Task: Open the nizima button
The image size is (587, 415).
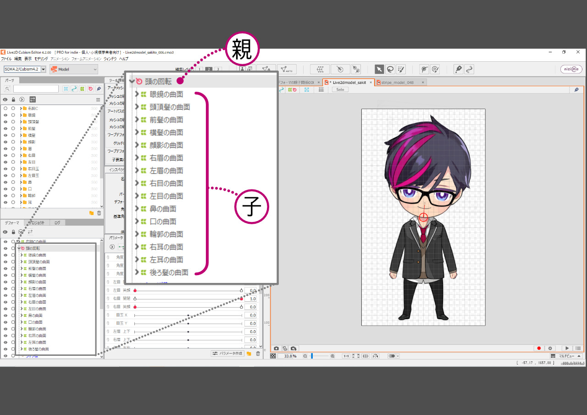Action: point(571,69)
